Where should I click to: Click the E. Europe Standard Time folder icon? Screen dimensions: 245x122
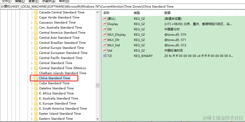pos(36,104)
